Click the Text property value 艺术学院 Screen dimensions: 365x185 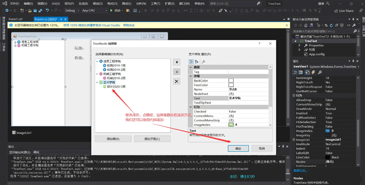point(235,98)
